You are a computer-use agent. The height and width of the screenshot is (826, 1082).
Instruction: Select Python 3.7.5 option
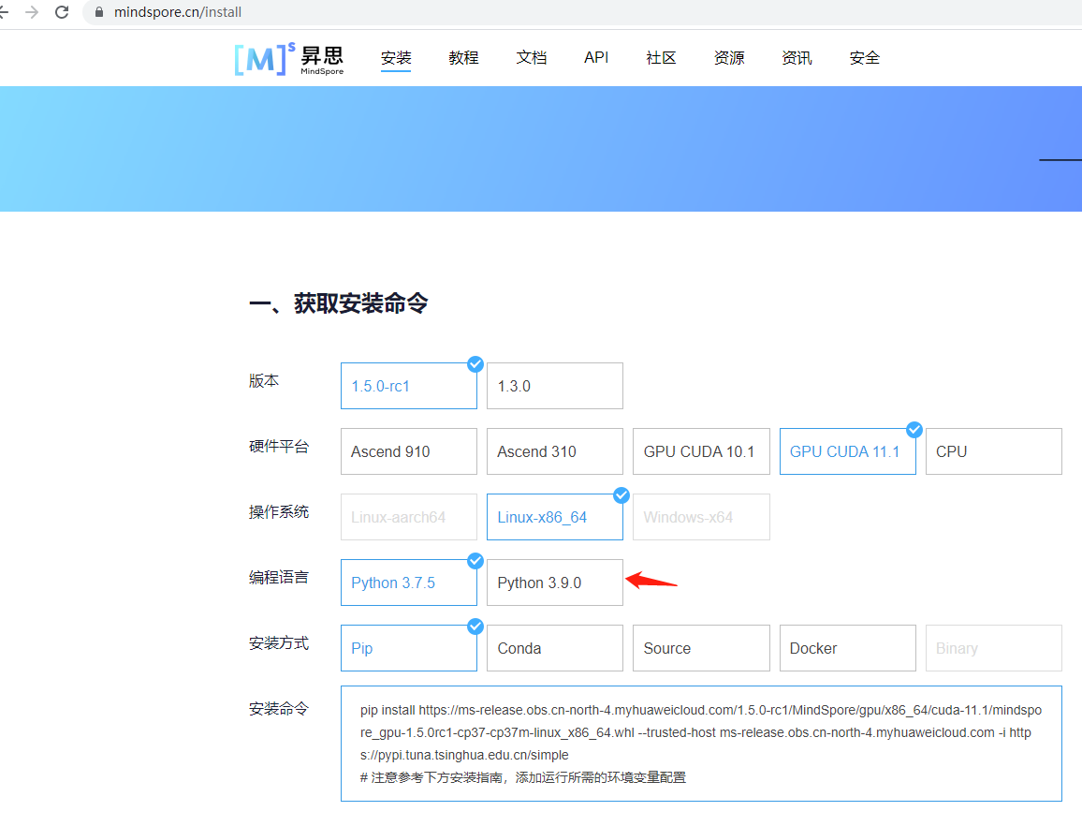point(408,583)
